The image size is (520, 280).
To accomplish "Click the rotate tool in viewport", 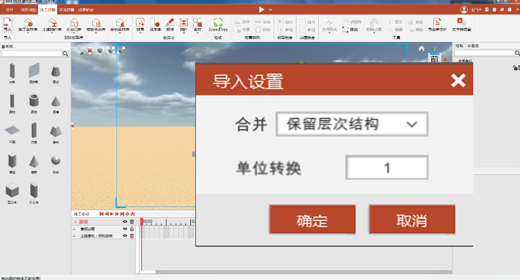I will (100, 50).
